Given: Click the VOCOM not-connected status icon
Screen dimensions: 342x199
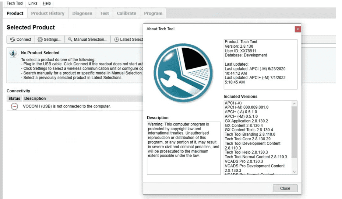Looking at the screenshot, I should tap(14, 106).
